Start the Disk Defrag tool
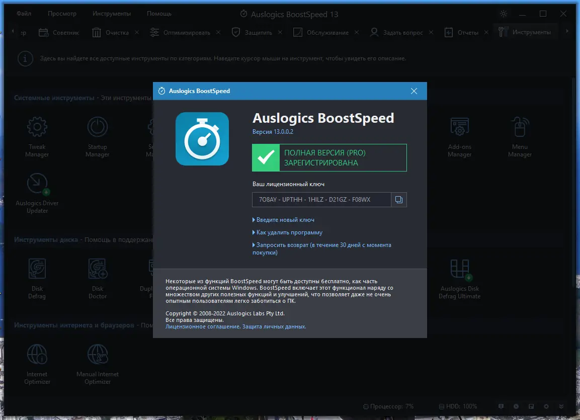Viewport: 580px width, 420px height. tap(37, 277)
